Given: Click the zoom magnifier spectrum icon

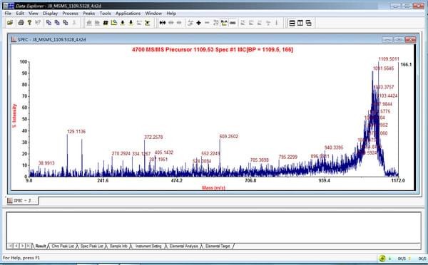Looking at the screenshot, I should click(114, 23).
